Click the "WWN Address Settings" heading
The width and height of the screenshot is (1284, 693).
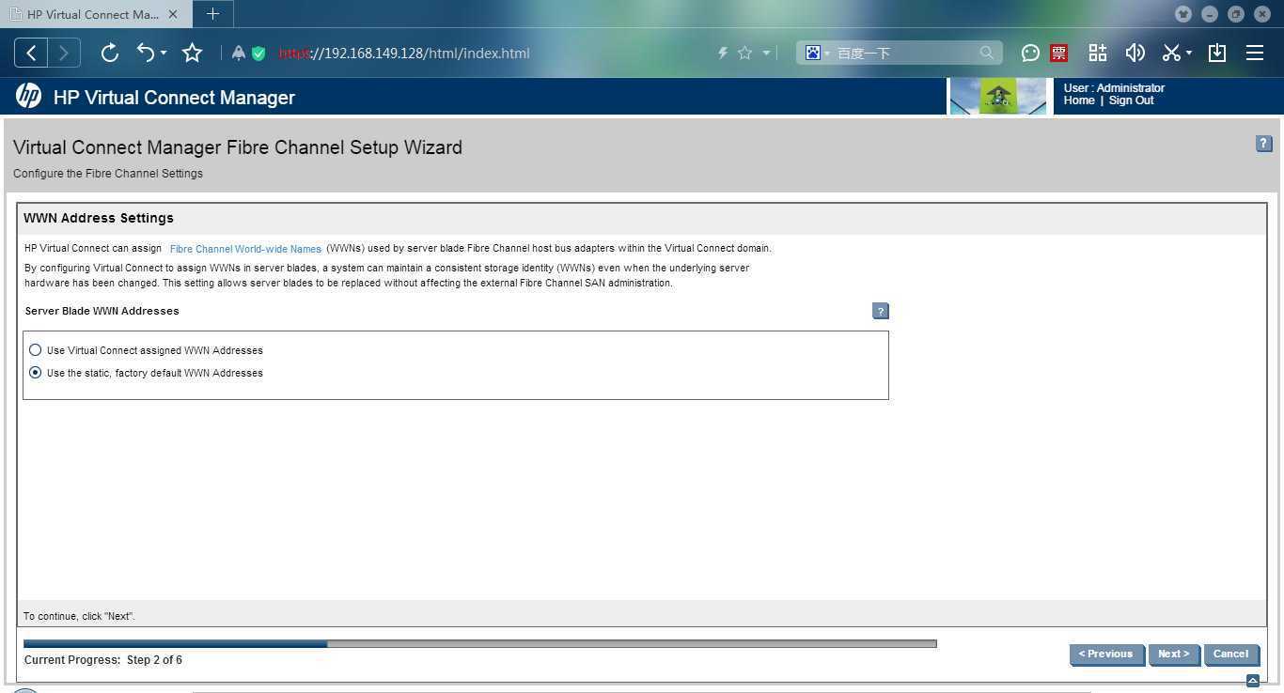click(x=99, y=218)
